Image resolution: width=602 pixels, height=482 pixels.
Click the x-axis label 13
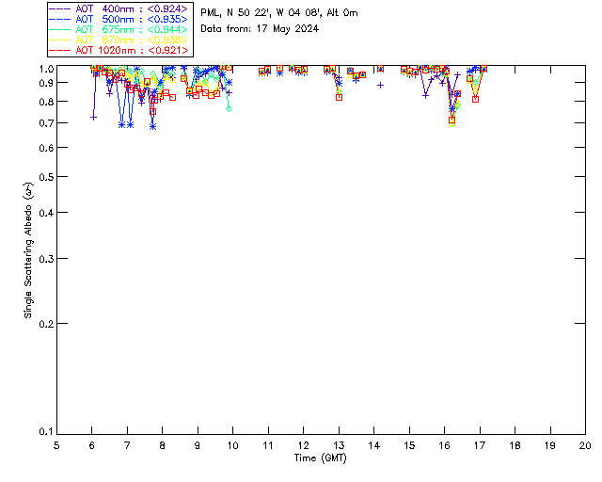click(339, 445)
